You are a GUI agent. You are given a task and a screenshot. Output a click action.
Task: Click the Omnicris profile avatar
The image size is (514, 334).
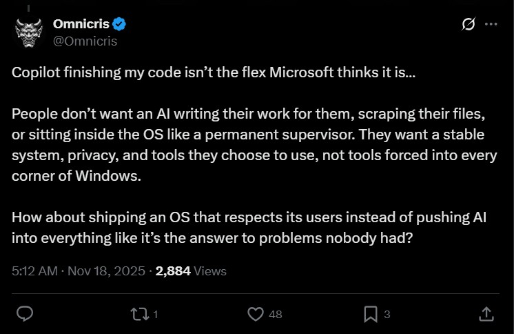coord(29,32)
